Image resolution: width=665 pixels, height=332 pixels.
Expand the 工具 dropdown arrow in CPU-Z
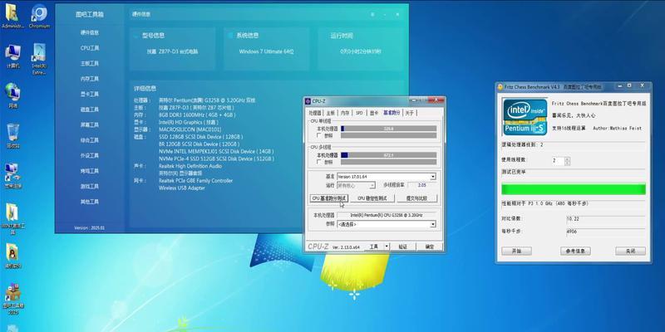pyautogui.click(x=387, y=246)
